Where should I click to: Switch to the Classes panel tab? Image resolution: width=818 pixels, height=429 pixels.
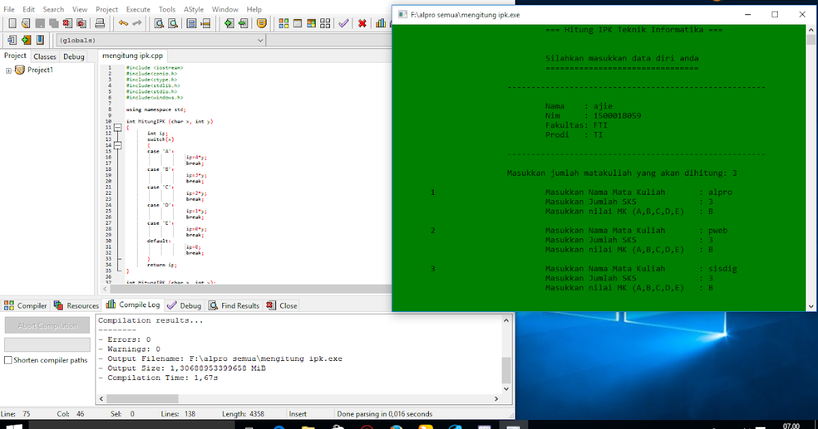coord(45,57)
